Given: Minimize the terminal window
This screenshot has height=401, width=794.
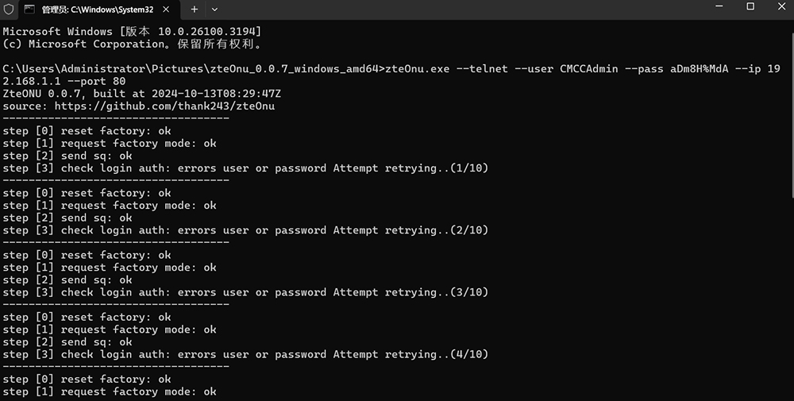Looking at the screenshot, I should tap(719, 6).
